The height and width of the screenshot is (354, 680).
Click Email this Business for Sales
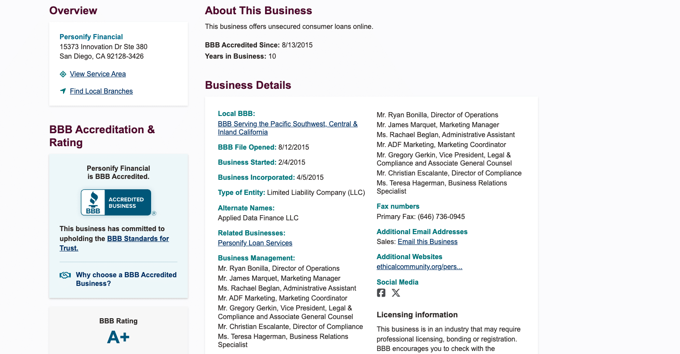click(x=427, y=241)
